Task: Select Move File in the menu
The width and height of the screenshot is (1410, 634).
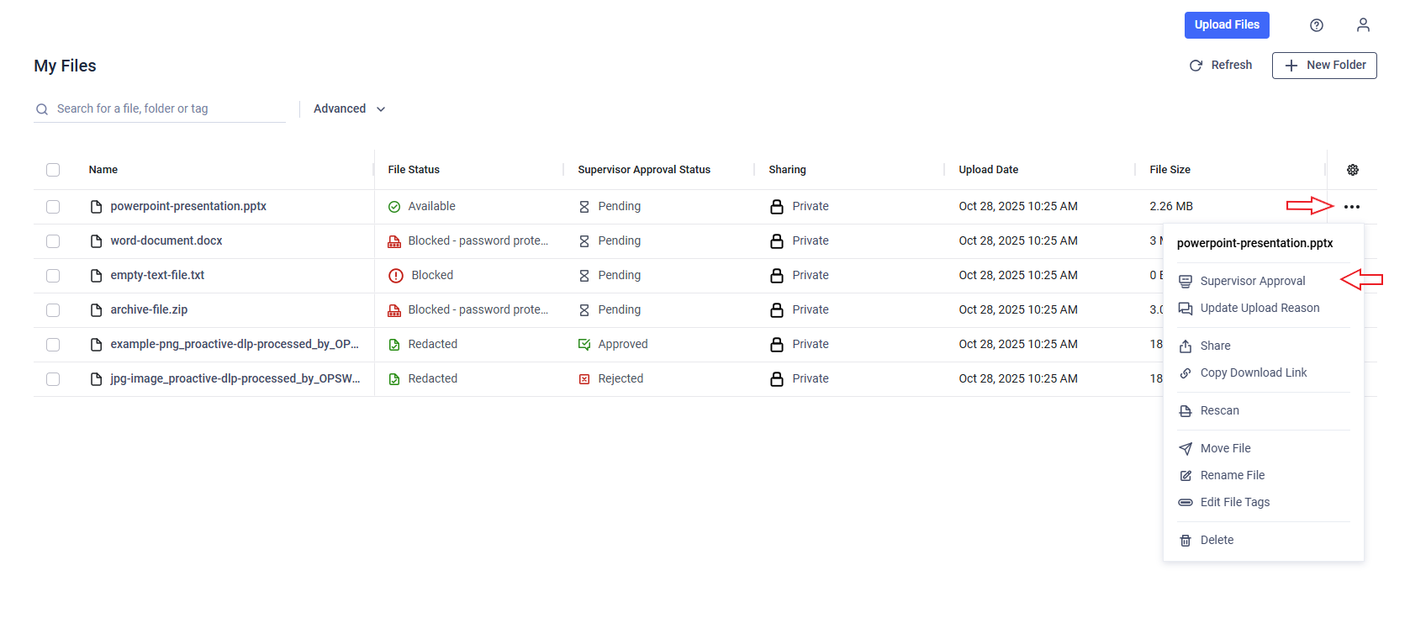Action: click(x=1225, y=448)
